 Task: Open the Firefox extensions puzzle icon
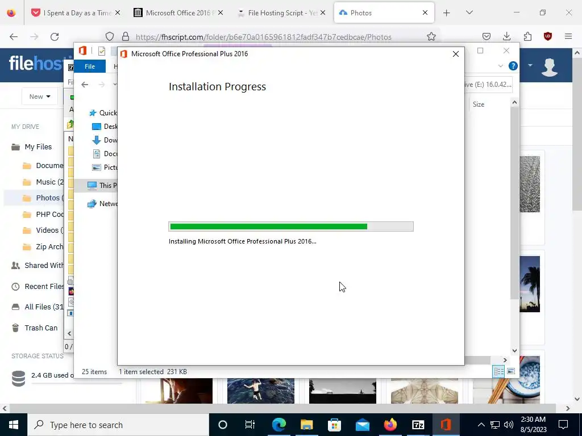527,36
